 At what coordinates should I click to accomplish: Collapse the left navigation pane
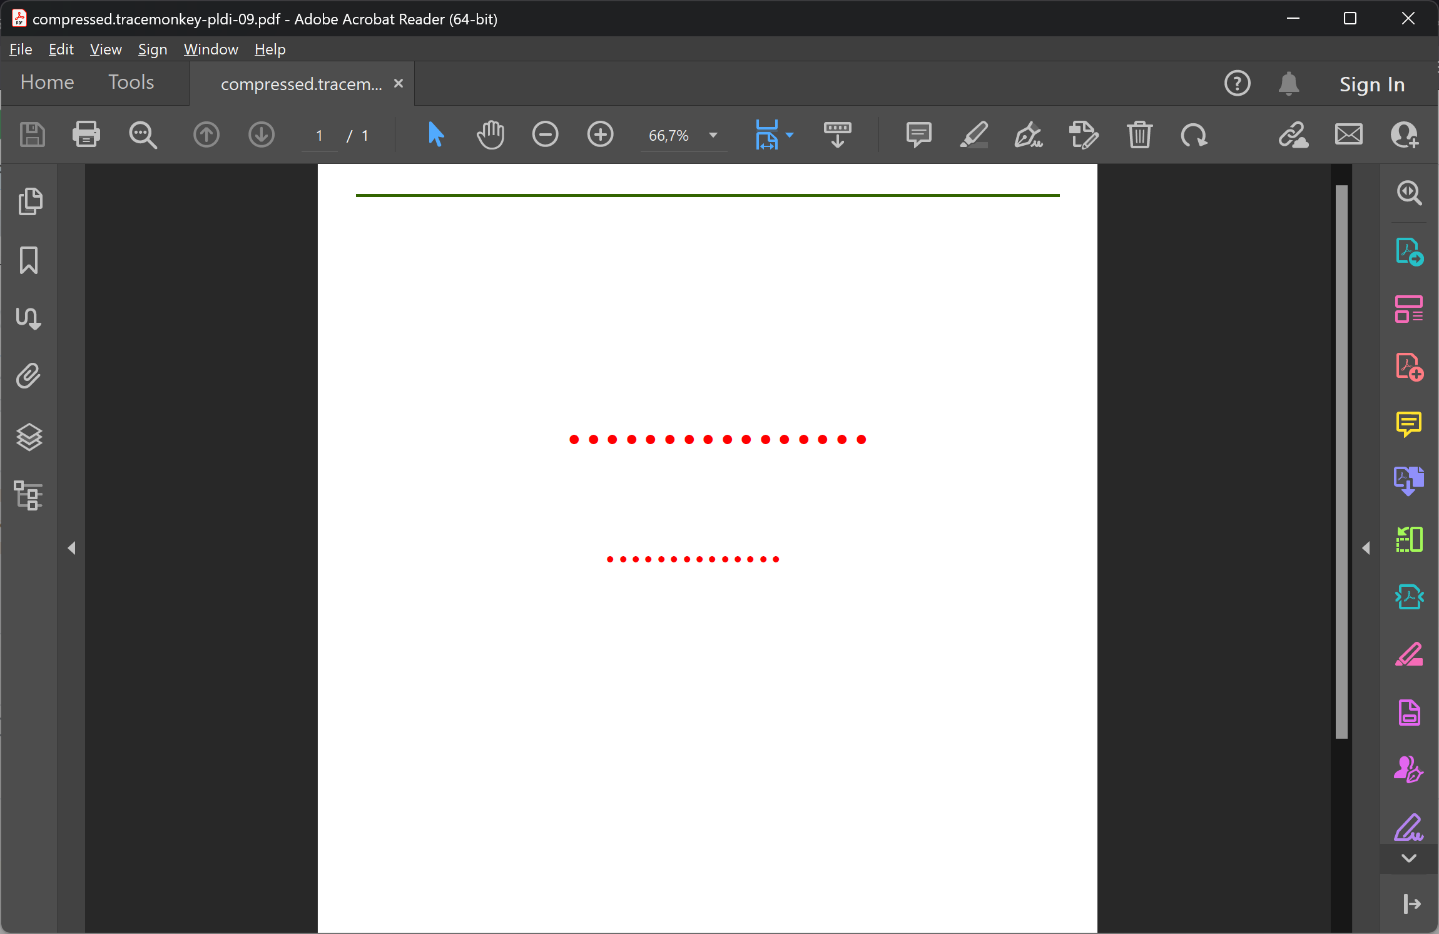click(71, 548)
